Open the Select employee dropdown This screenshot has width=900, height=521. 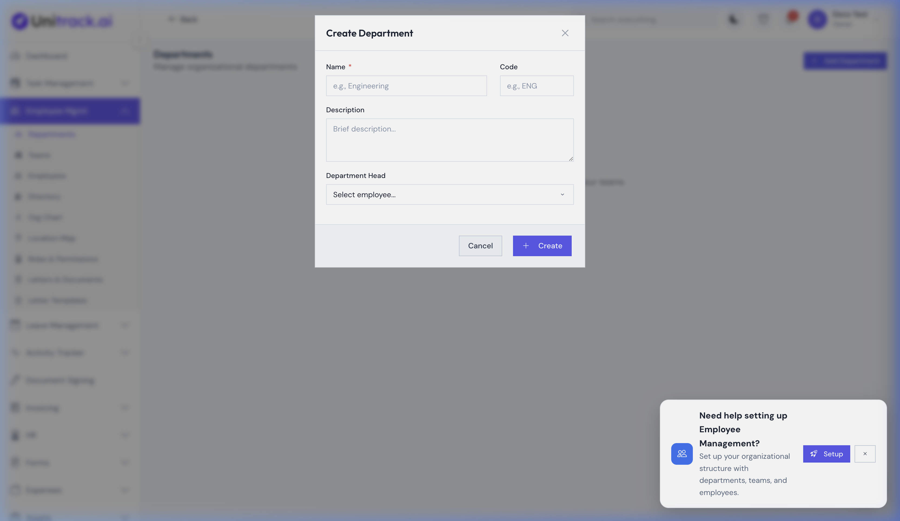click(x=449, y=194)
